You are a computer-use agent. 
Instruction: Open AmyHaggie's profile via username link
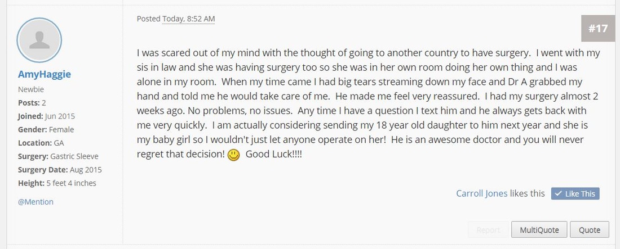click(x=45, y=74)
